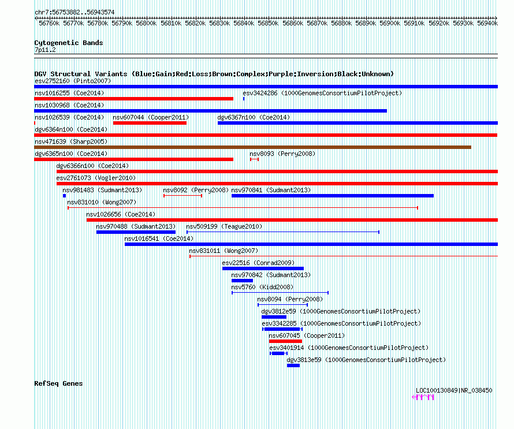Select the nsv1016255 (Coe2014) red loss bar
Screen dimensions: 514x429
(134, 99)
